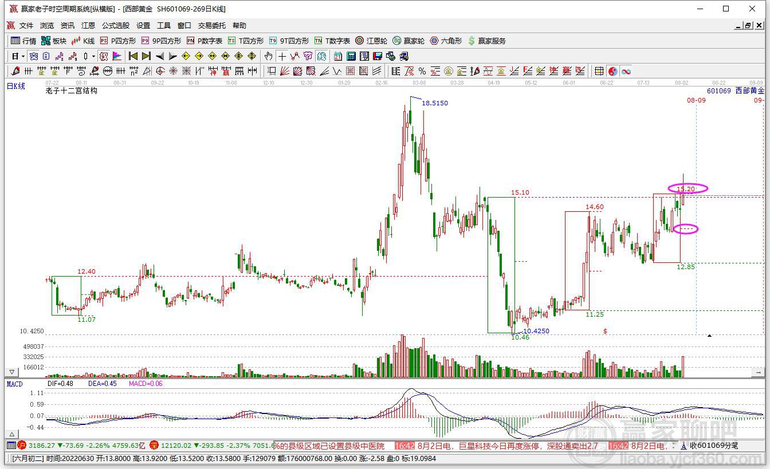Open the 9P四方形 tool
The width and height of the screenshot is (770, 469).
tap(161, 41)
